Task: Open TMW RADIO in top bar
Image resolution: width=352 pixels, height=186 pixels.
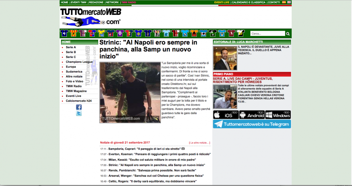Action: [x=129, y=2]
